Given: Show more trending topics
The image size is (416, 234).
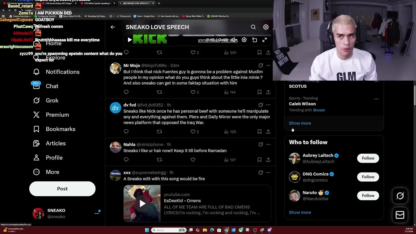Looking at the screenshot, I should [300, 123].
